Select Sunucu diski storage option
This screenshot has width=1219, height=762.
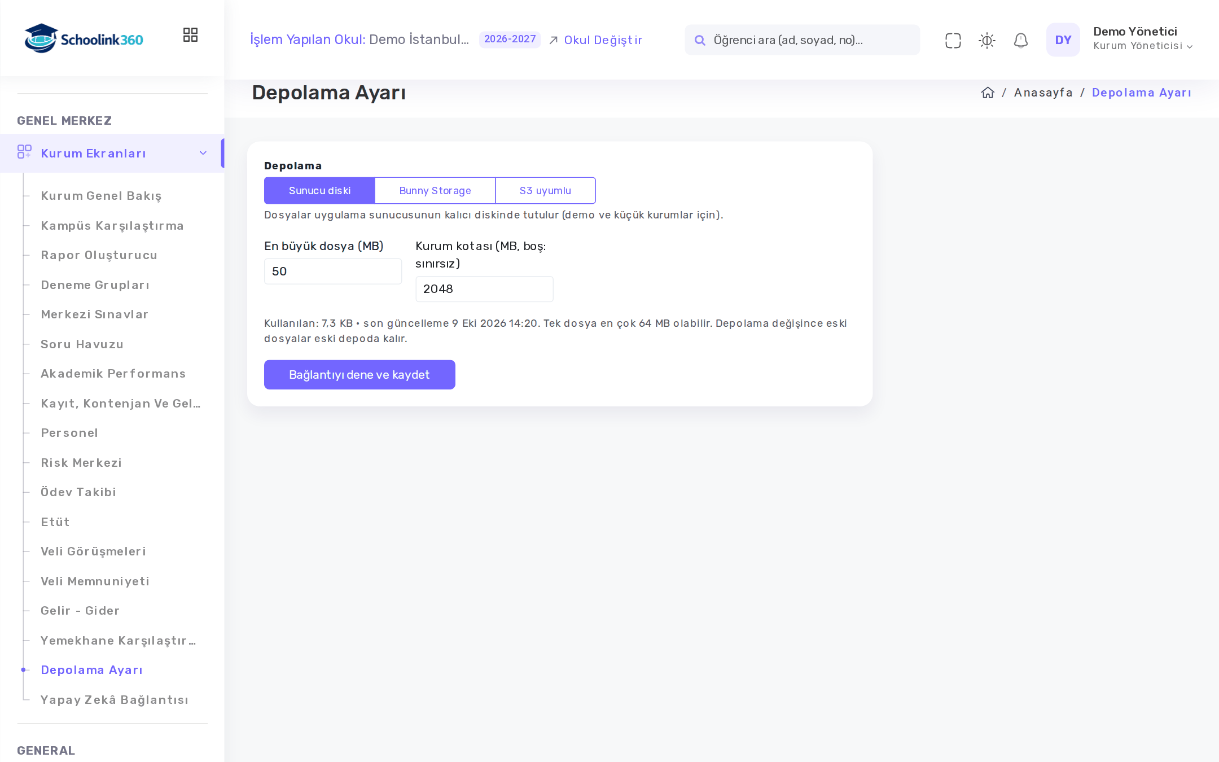319,190
